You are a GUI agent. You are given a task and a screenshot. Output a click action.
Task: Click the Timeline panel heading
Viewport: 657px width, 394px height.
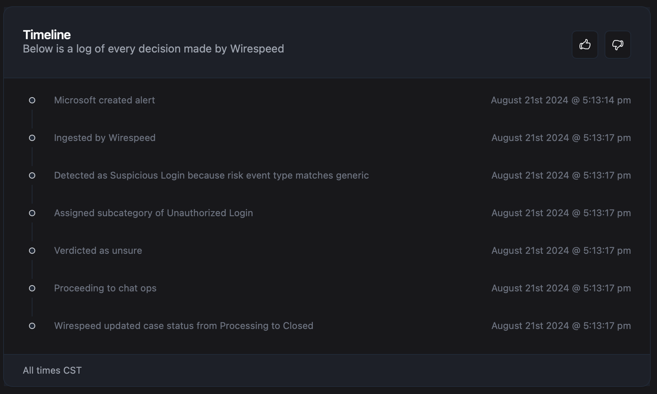click(47, 35)
